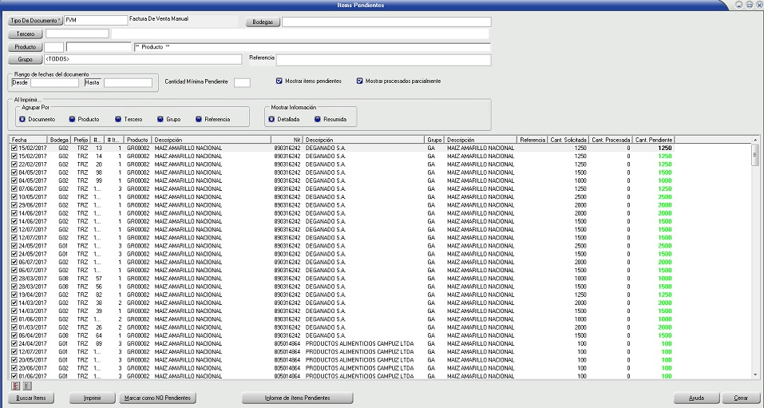Screen dimensions: 764x408
Task: Uncheck the first row dated 15/02/2017
Action: point(14,148)
